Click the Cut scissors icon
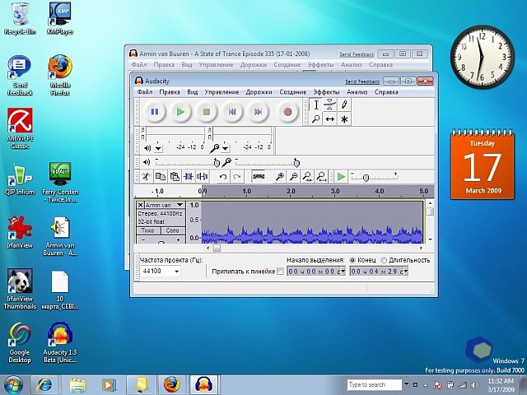527x395 pixels. tap(145, 177)
